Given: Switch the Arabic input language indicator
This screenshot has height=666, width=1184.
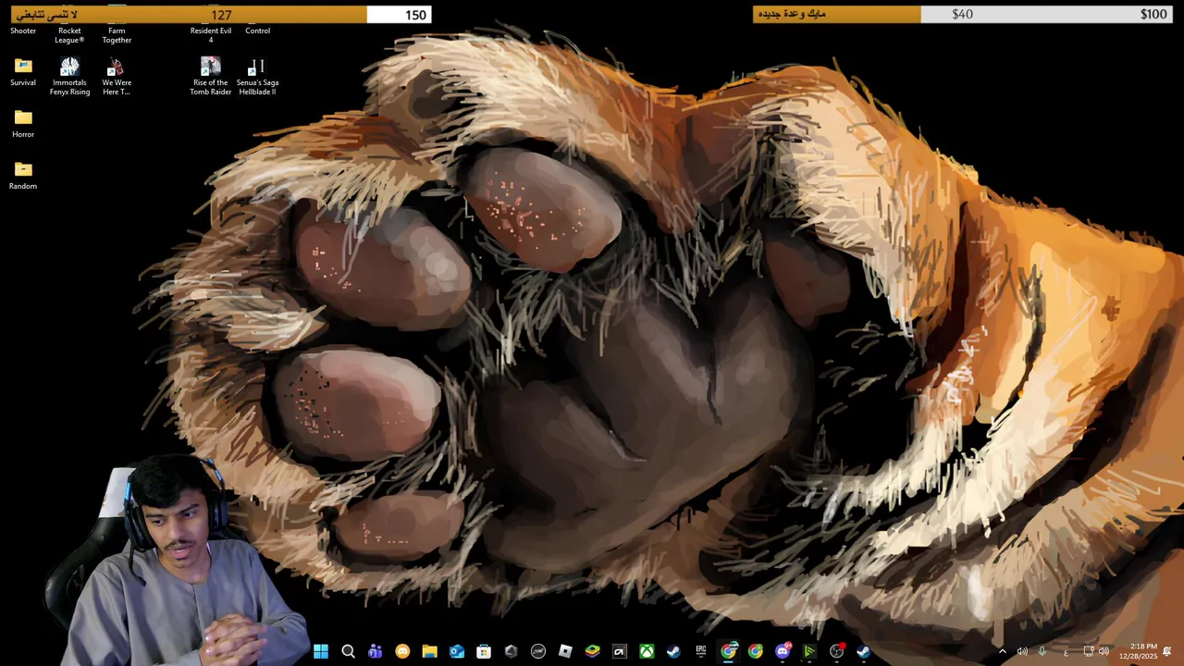Looking at the screenshot, I should click(1066, 652).
